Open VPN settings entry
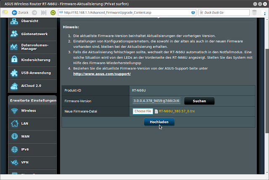This screenshot has height=180, width=269. click(32, 162)
